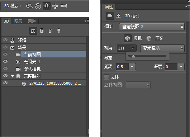Hide the 深度映射 mesh
This screenshot has width=190, height=137.
coord(5,76)
